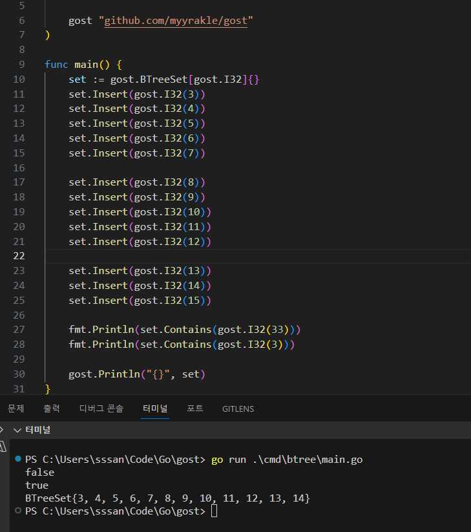
Task: Open the 출력 panel tab
Action: click(52, 409)
